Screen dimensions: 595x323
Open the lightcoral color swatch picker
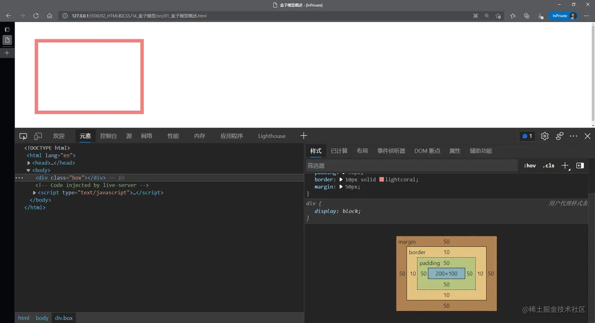tap(381, 180)
